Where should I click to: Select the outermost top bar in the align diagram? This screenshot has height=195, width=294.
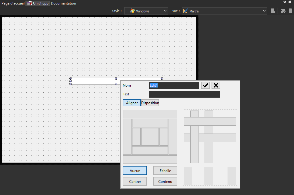click(150, 114)
